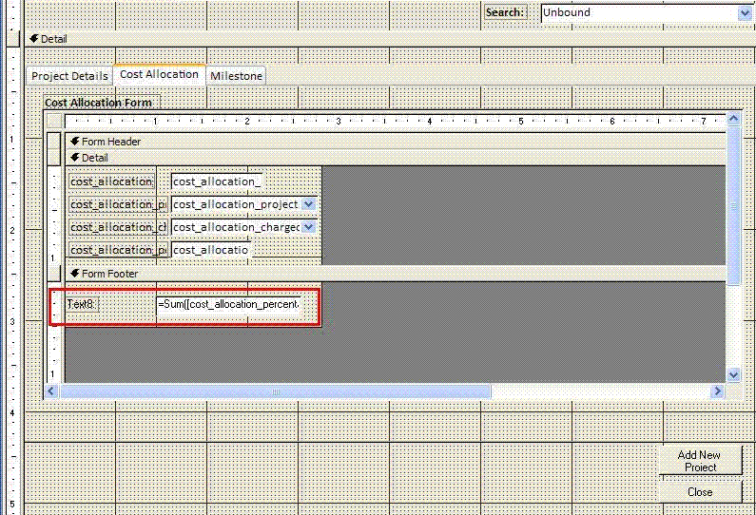The image size is (756, 515).
Task: Open the cost_allocation_charged combo dropdown arrow
Action: [x=308, y=227]
